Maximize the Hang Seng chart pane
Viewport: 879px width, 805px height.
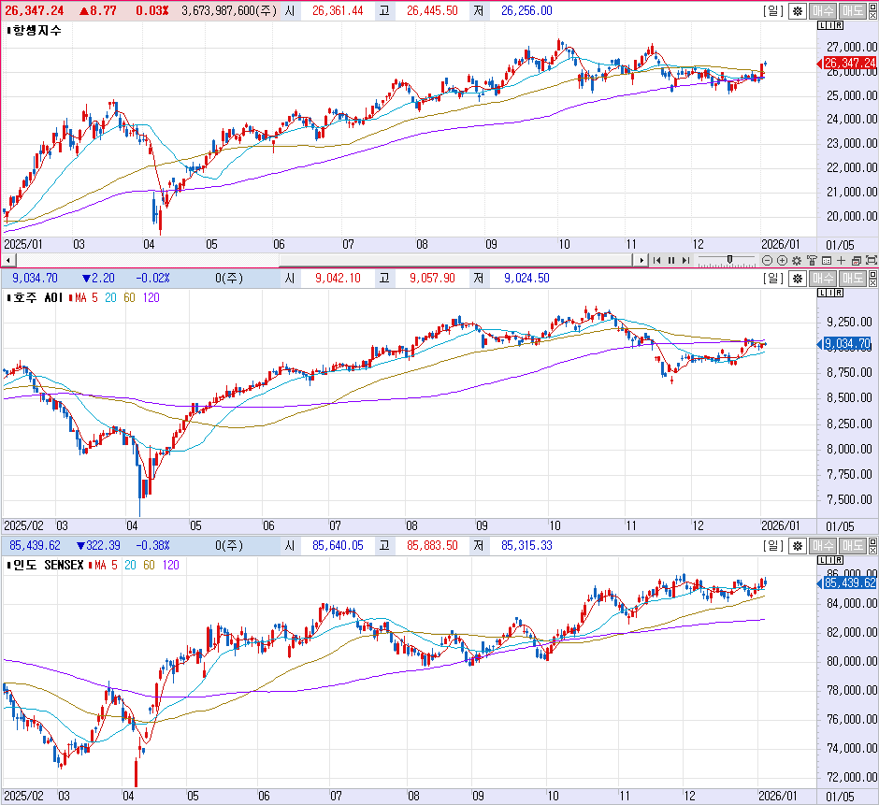pyautogui.click(x=872, y=7)
